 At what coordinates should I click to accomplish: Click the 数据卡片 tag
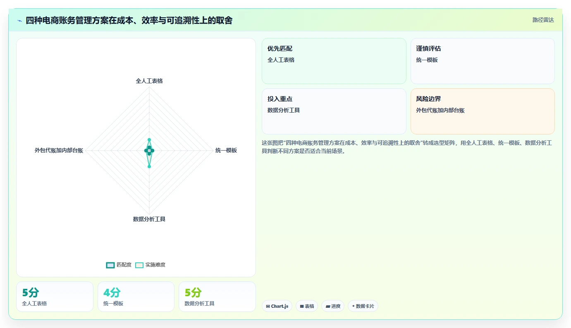[363, 306]
